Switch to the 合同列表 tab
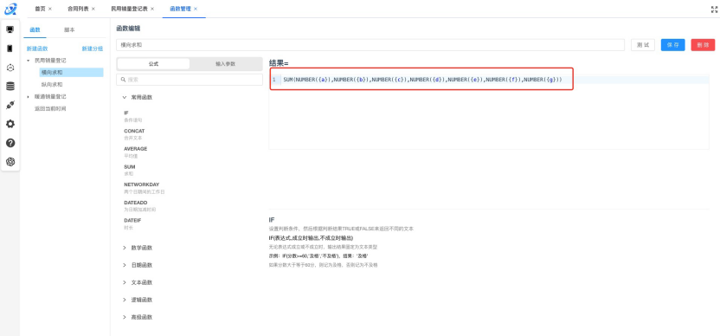Viewport: 720px width, 336px height. pos(78,9)
